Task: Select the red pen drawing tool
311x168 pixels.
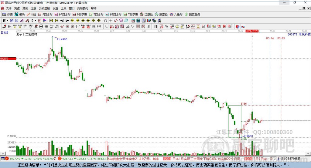Action: (x=4, y=27)
